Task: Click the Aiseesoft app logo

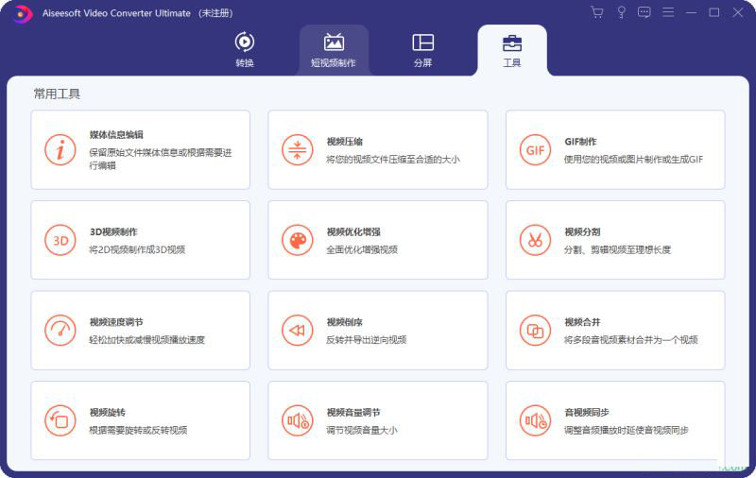Action: [x=22, y=13]
